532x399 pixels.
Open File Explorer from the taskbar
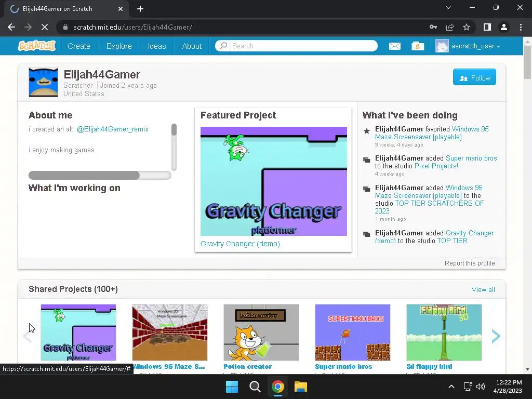[301, 387]
